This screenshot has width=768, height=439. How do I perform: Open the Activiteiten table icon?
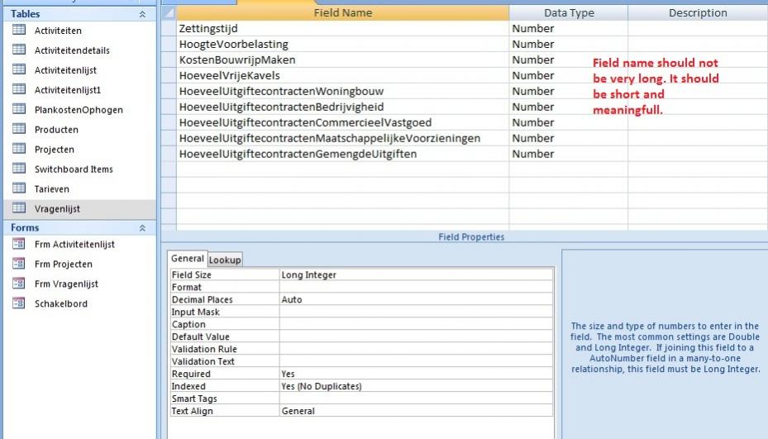[19, 31]
